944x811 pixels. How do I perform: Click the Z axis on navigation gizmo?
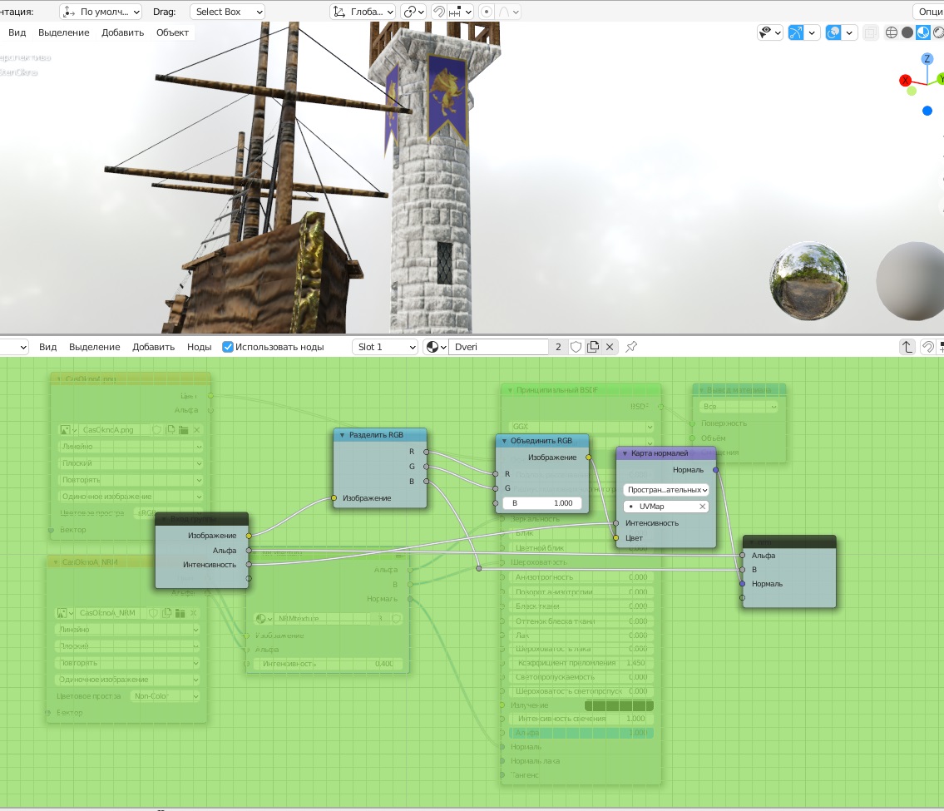[927, 59]
